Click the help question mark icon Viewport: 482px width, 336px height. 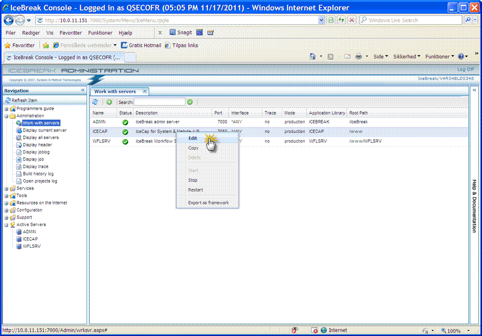click(x=461, y=56)
